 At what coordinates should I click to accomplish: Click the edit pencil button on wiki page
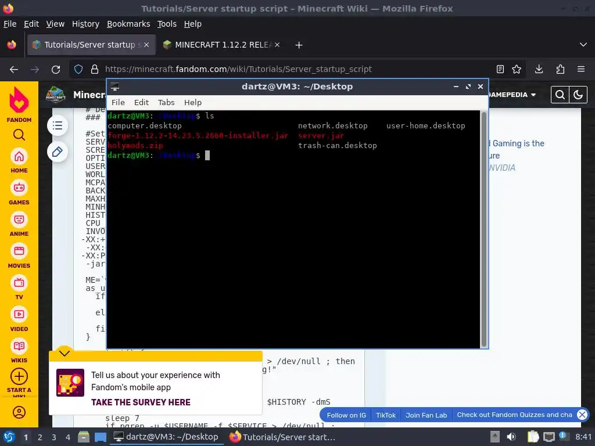58,152
